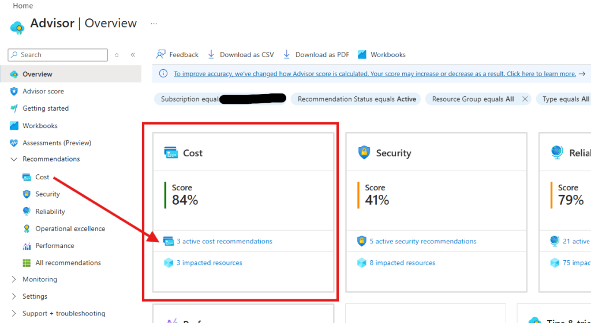Remove the Resource Group filter
Image resolution: width=591 pixels, height=323 pixels.
(525, 99)
